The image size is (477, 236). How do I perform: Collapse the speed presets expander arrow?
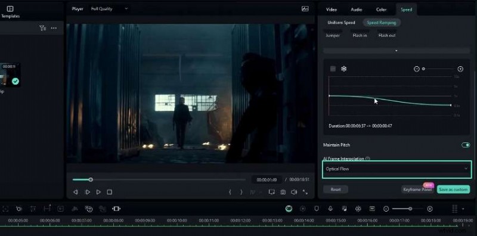click(396, 51)
